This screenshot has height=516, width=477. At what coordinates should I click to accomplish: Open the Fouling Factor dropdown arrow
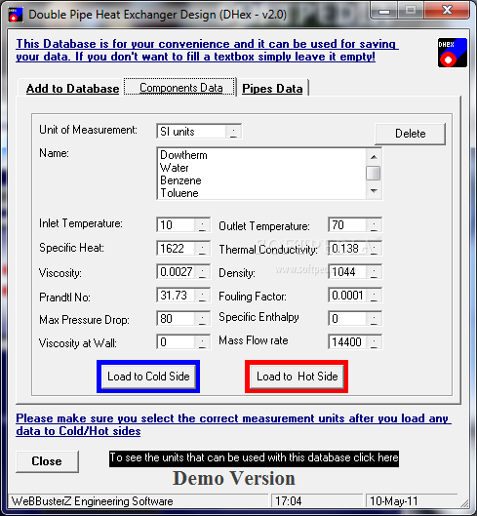374,296
